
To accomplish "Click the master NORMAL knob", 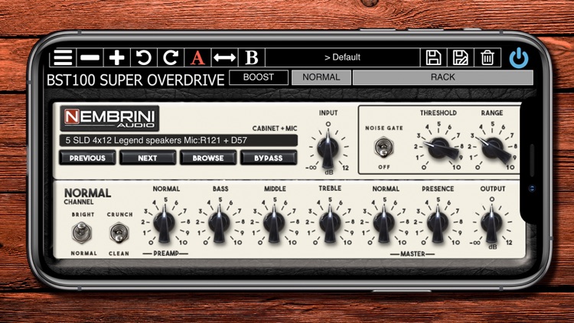I will coord(383,223).
